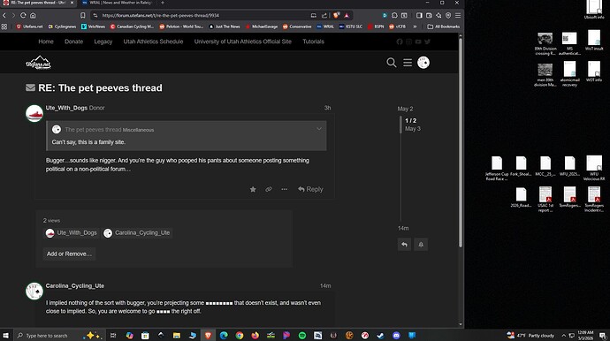Open Ute_With_Dogs username link on first post
This screenshot has width=610, height=341.
point(66,108)
